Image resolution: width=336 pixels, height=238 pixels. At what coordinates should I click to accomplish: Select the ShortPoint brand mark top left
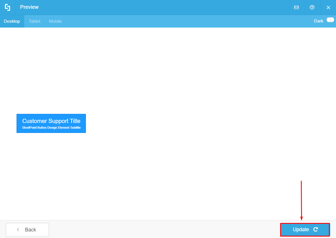point(7,7)
